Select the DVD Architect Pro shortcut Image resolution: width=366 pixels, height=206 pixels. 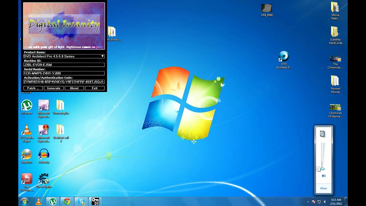(x=284, y=60)
